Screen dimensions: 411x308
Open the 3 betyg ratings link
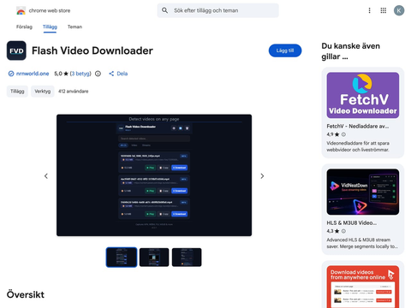(x=80, y=74)
